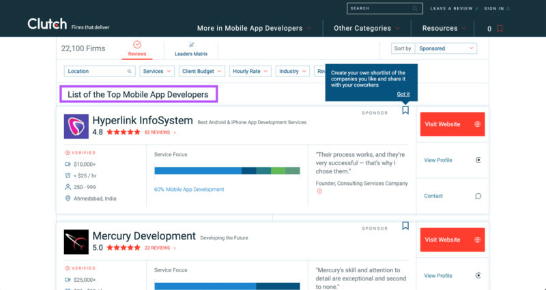Open the Sort by Sponsored dropdown

pyautogui.click(x=446, y=48)
